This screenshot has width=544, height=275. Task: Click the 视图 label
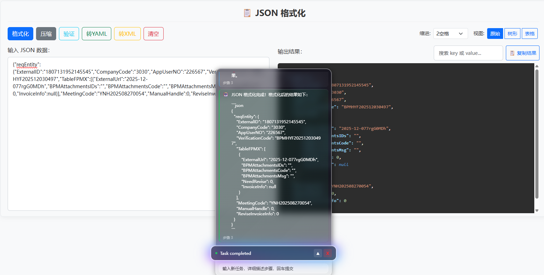(x=479, y=34)
